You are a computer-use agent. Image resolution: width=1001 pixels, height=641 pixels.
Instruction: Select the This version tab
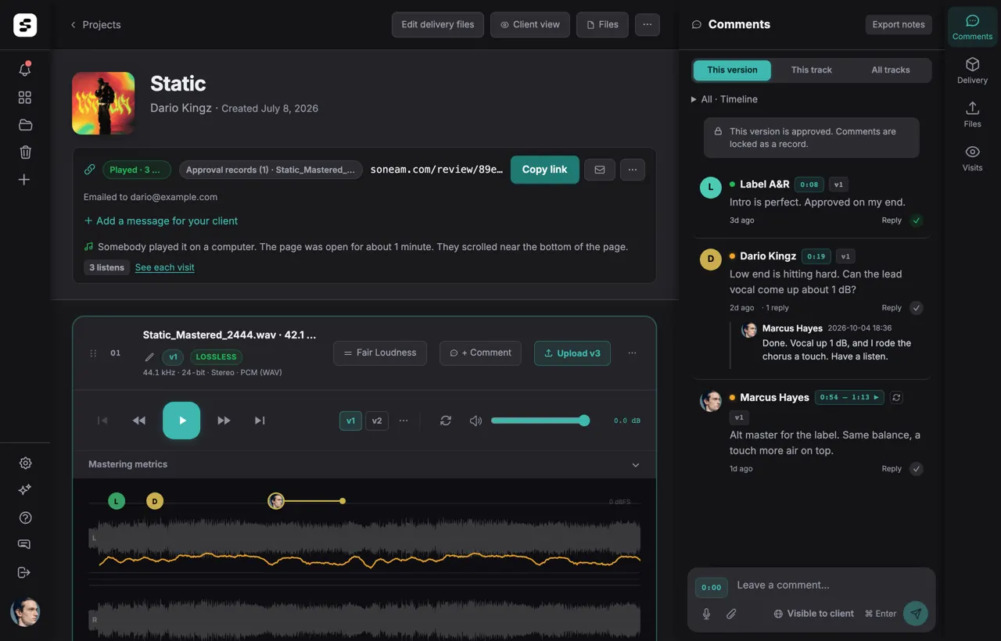732,70
